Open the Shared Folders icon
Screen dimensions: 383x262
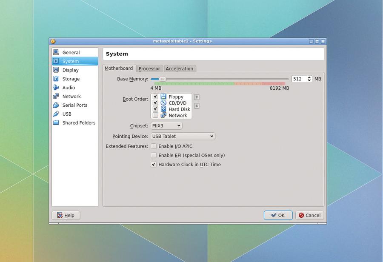[x=56, y=123]
